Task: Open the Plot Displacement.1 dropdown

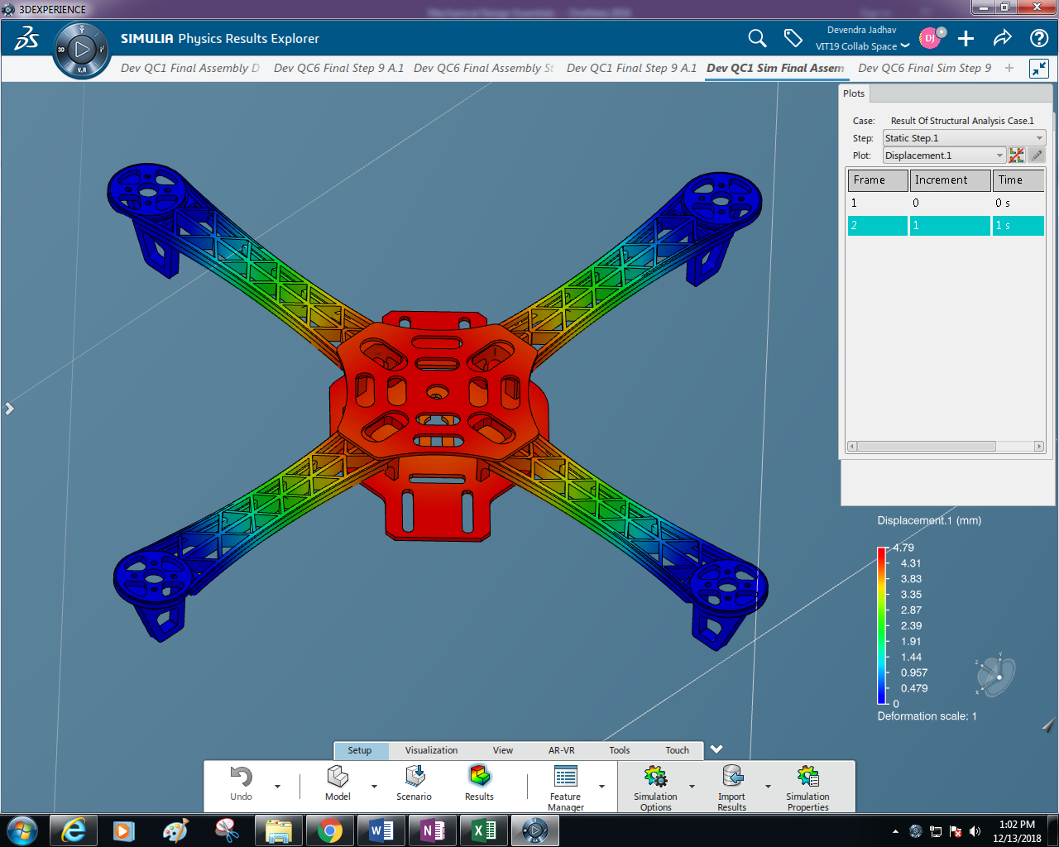Action: point(944,156)
